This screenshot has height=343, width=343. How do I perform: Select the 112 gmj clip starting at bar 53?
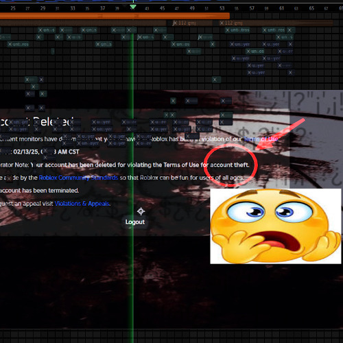[276, 23]
